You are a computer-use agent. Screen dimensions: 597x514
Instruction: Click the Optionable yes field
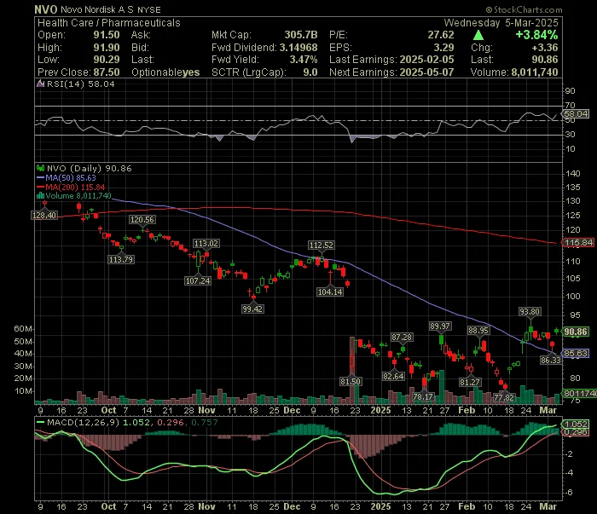[165, 72]
